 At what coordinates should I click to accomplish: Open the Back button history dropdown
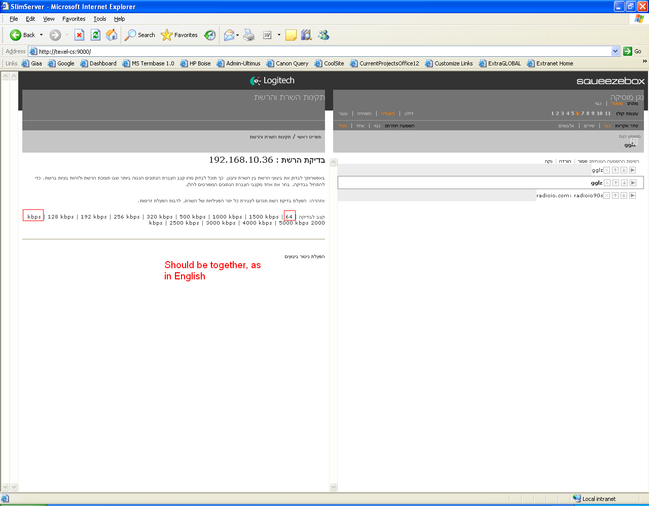42,35
